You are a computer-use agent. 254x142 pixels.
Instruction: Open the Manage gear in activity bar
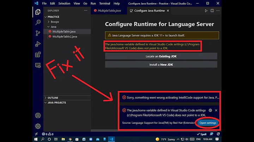(x=38, y=126)
